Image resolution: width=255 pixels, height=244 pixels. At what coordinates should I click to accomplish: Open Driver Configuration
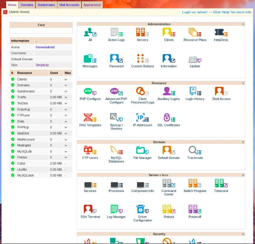(x=143, y=209)
